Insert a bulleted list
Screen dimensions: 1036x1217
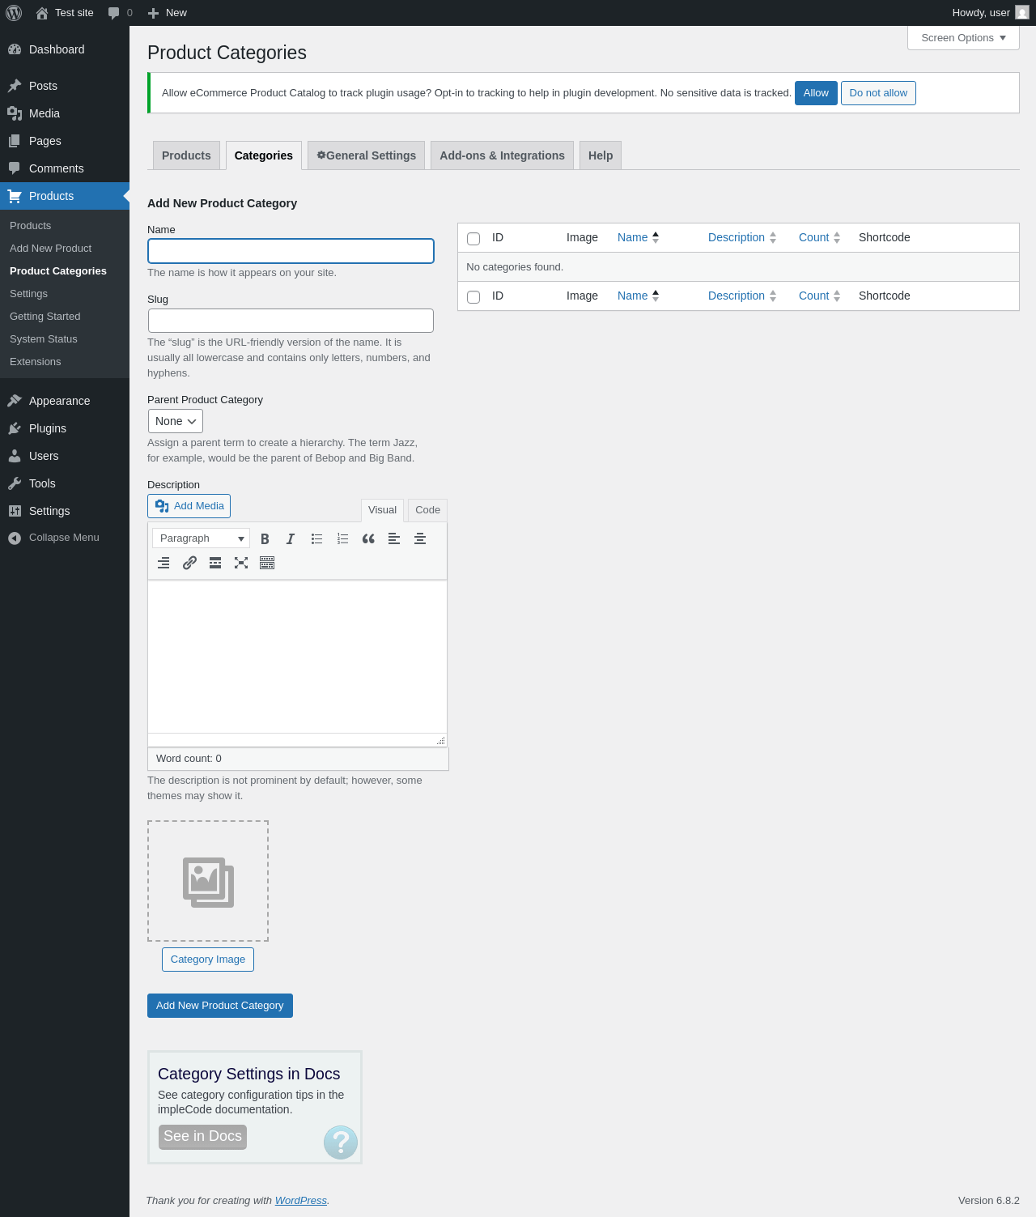click(316, 538)
